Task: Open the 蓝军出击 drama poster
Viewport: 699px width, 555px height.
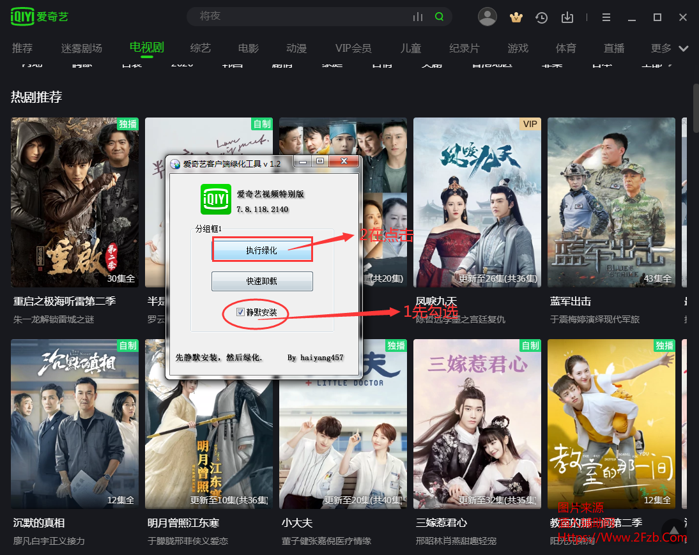Action: coord(611,202)
